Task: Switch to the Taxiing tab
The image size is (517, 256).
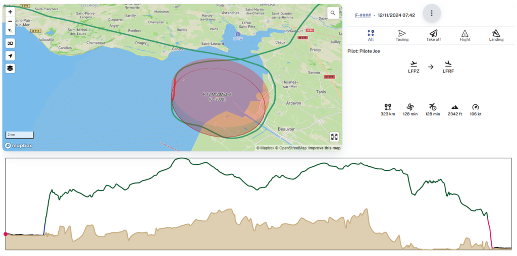Action: click(402, 35)
